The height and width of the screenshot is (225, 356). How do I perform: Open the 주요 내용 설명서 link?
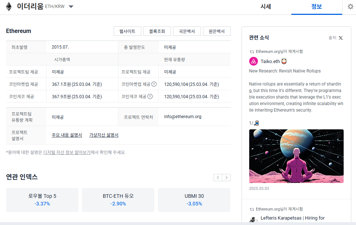(x=67, y=135)
